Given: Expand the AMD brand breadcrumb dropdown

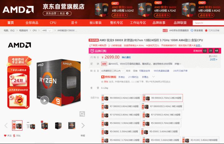Looking at the screenshot, I should point(47,30).
